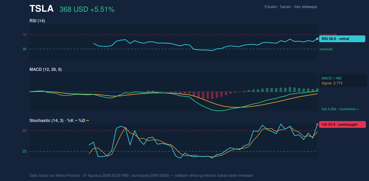Click the TSLA ticker symbol
Screen dimensions: 369x181
coord(42,9)
